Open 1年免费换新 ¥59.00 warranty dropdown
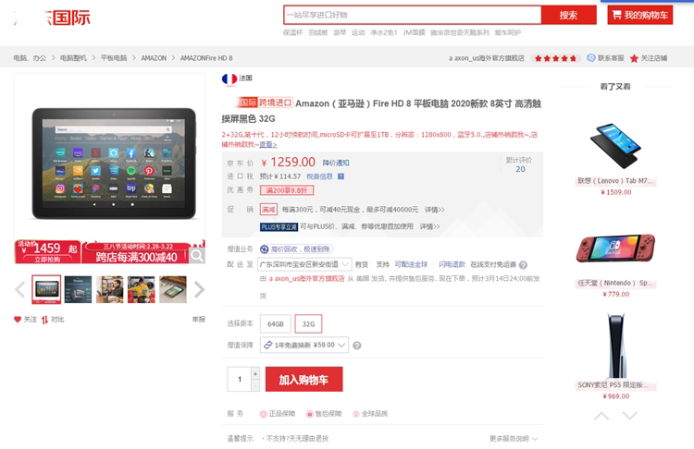Viewport: 694px width, 449px height. 304,346
